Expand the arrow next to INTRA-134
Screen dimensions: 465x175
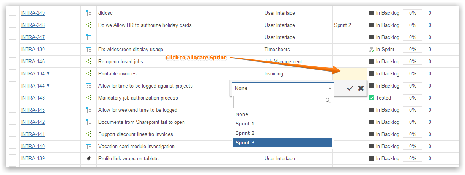pos(48,73)
